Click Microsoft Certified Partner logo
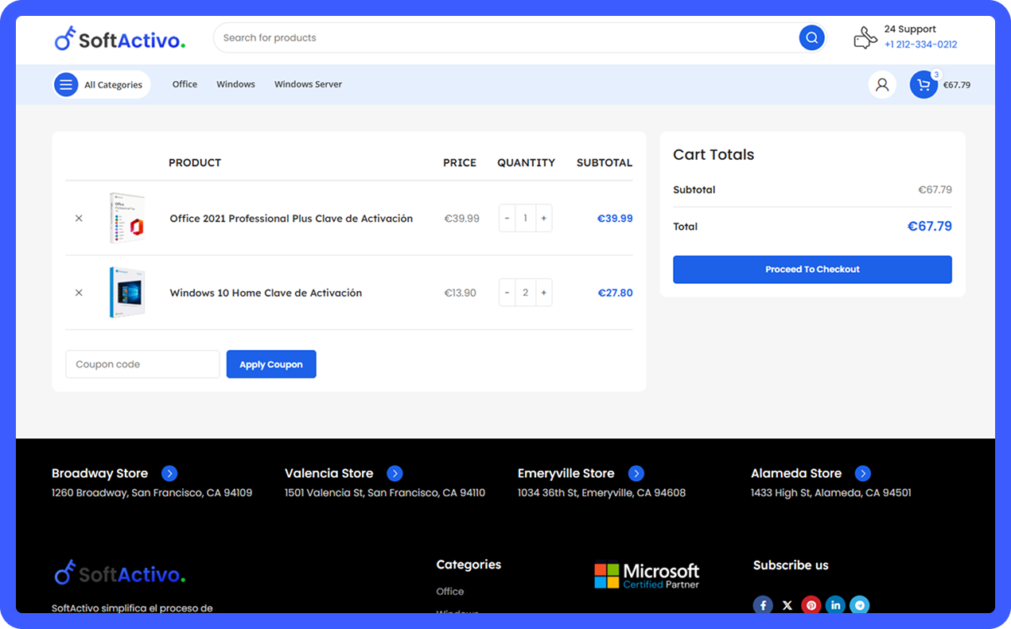The height and width of the screenshot is (629, 1011). tap(647, 576)
